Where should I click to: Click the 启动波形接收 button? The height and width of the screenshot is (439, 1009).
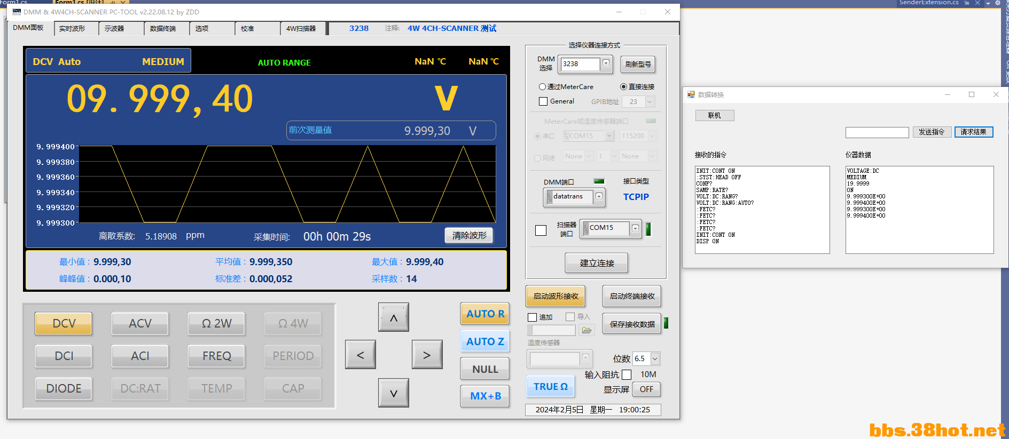tap(556, 296)
